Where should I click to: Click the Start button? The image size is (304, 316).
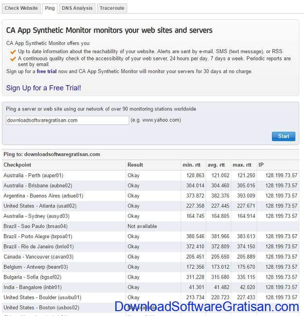284,136
